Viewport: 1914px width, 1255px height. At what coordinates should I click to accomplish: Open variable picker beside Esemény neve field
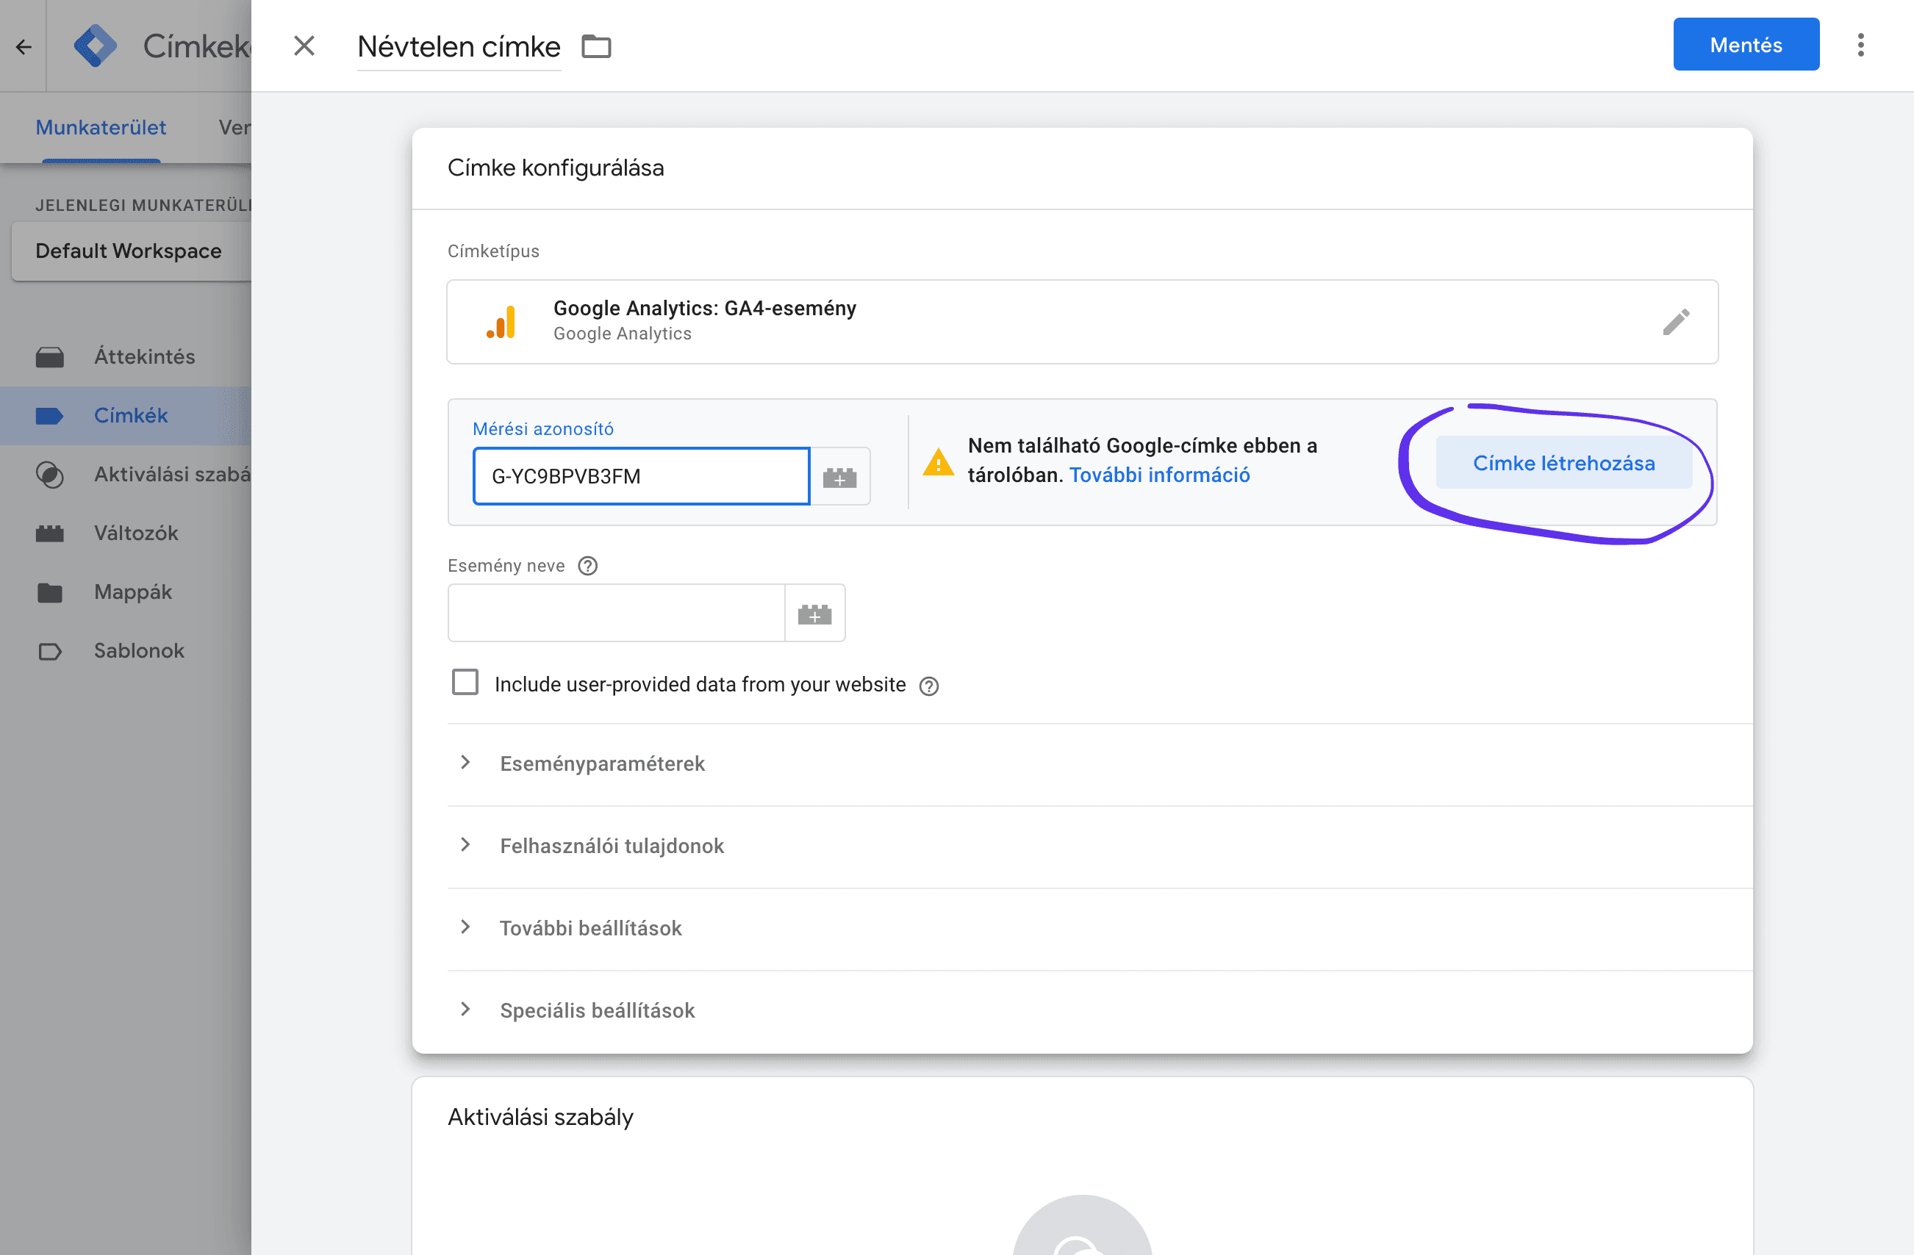(x=814, y=614)
